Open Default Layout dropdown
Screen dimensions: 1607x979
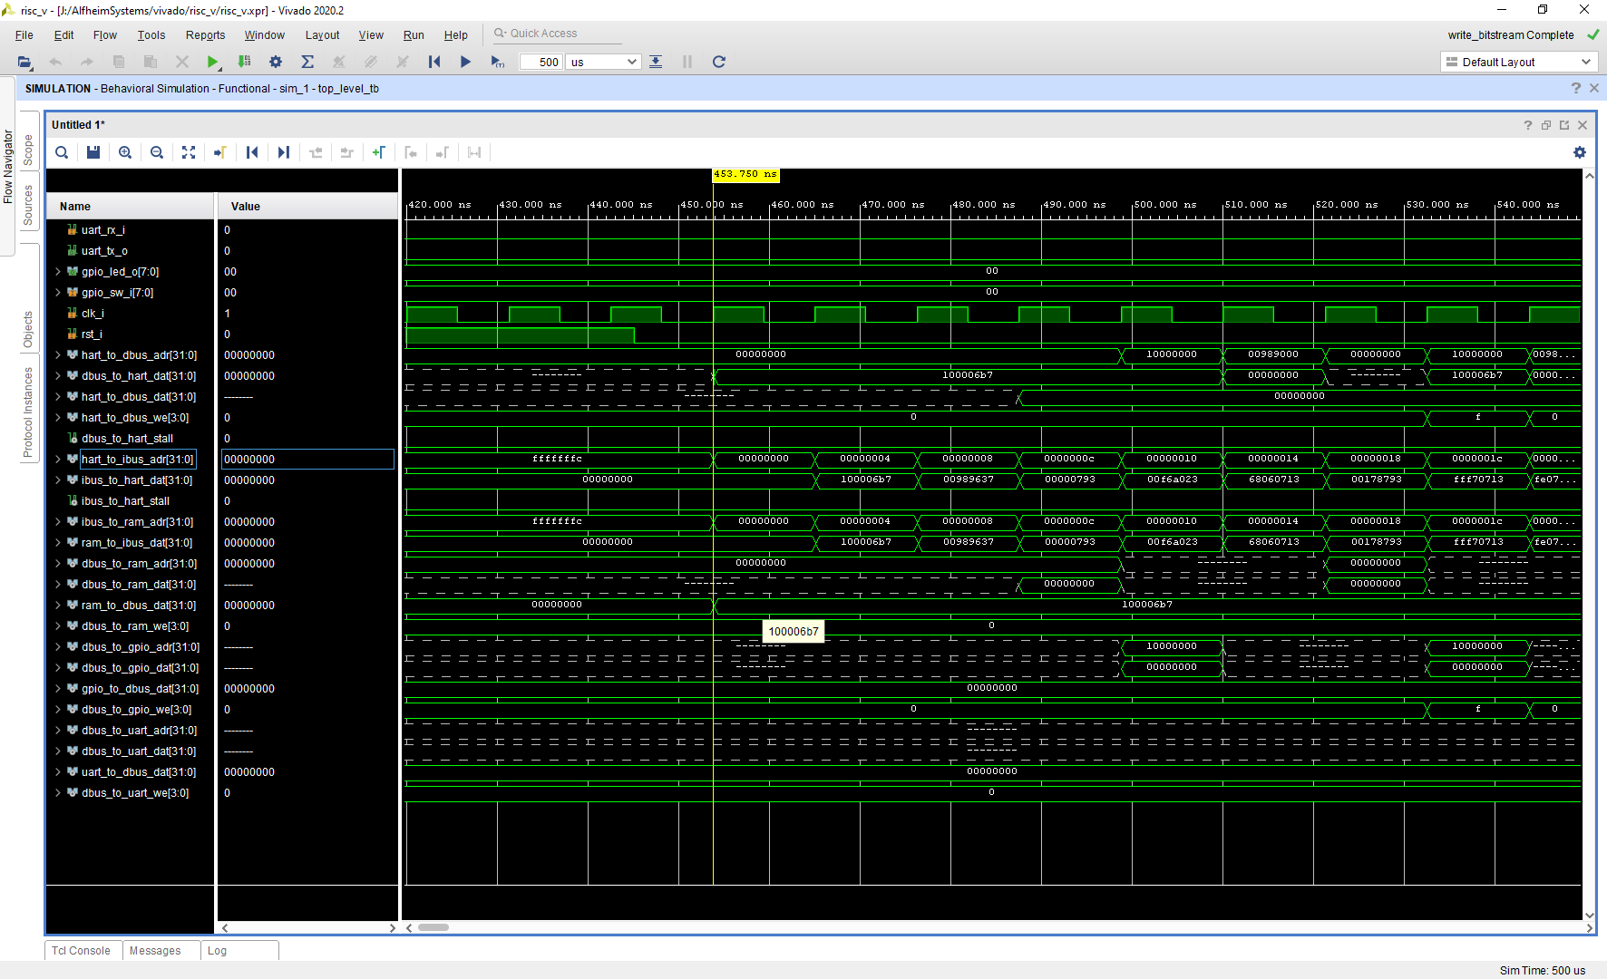(x=1517, y=62)
